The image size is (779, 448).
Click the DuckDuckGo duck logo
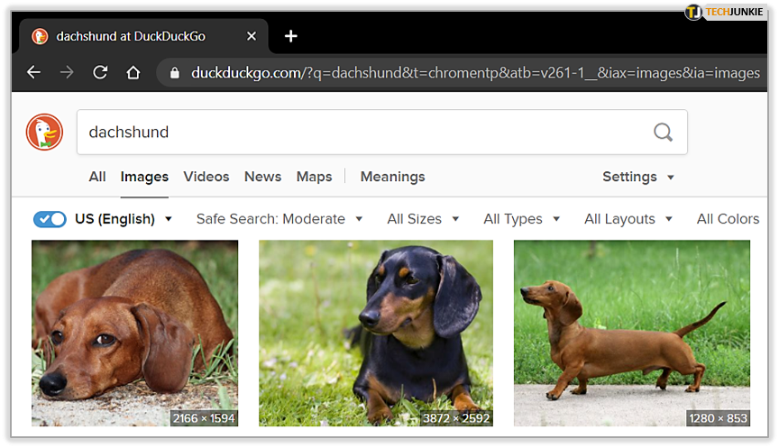[x=45, y=133]
